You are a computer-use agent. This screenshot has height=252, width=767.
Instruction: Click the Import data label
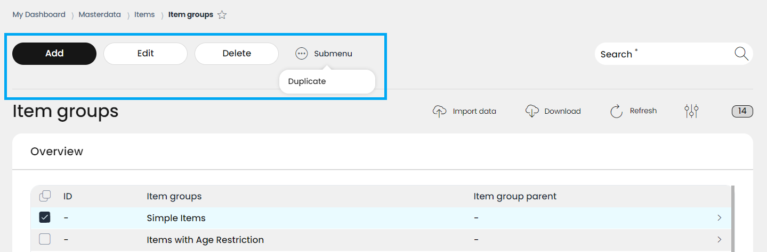(x=474, y=111)
